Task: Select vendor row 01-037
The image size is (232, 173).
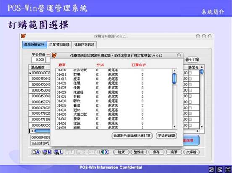Action: pos(114,110)
